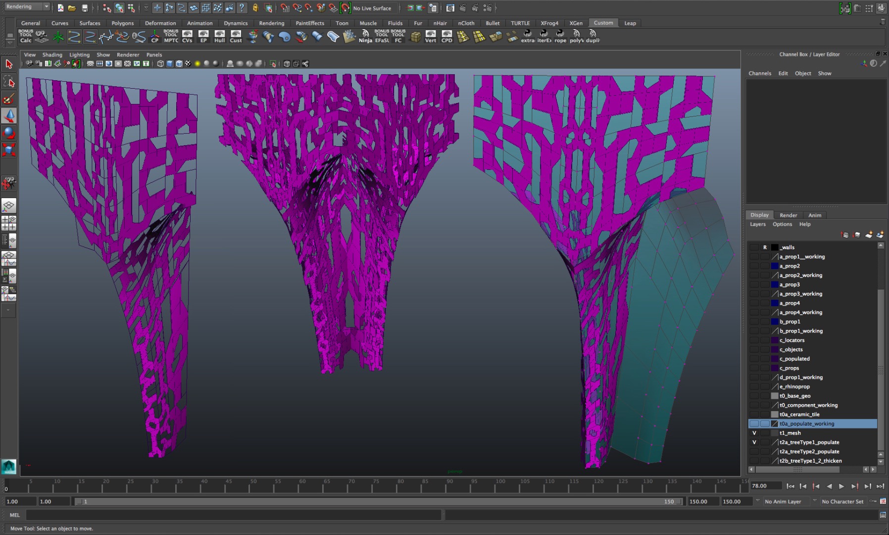Save the scene with the floppy icon
Viewport: 889px width, 535px height.
click(85, 8)
